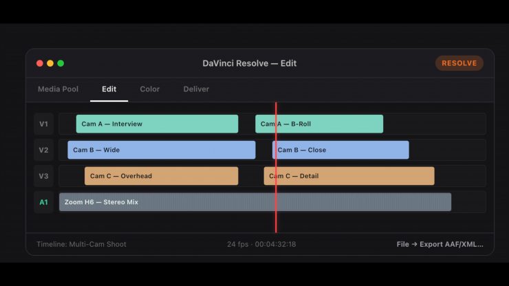Image resolution: width=509 pixels, height=286 pixels.
Task: Click the V2 track header
Action: (44, 150)
